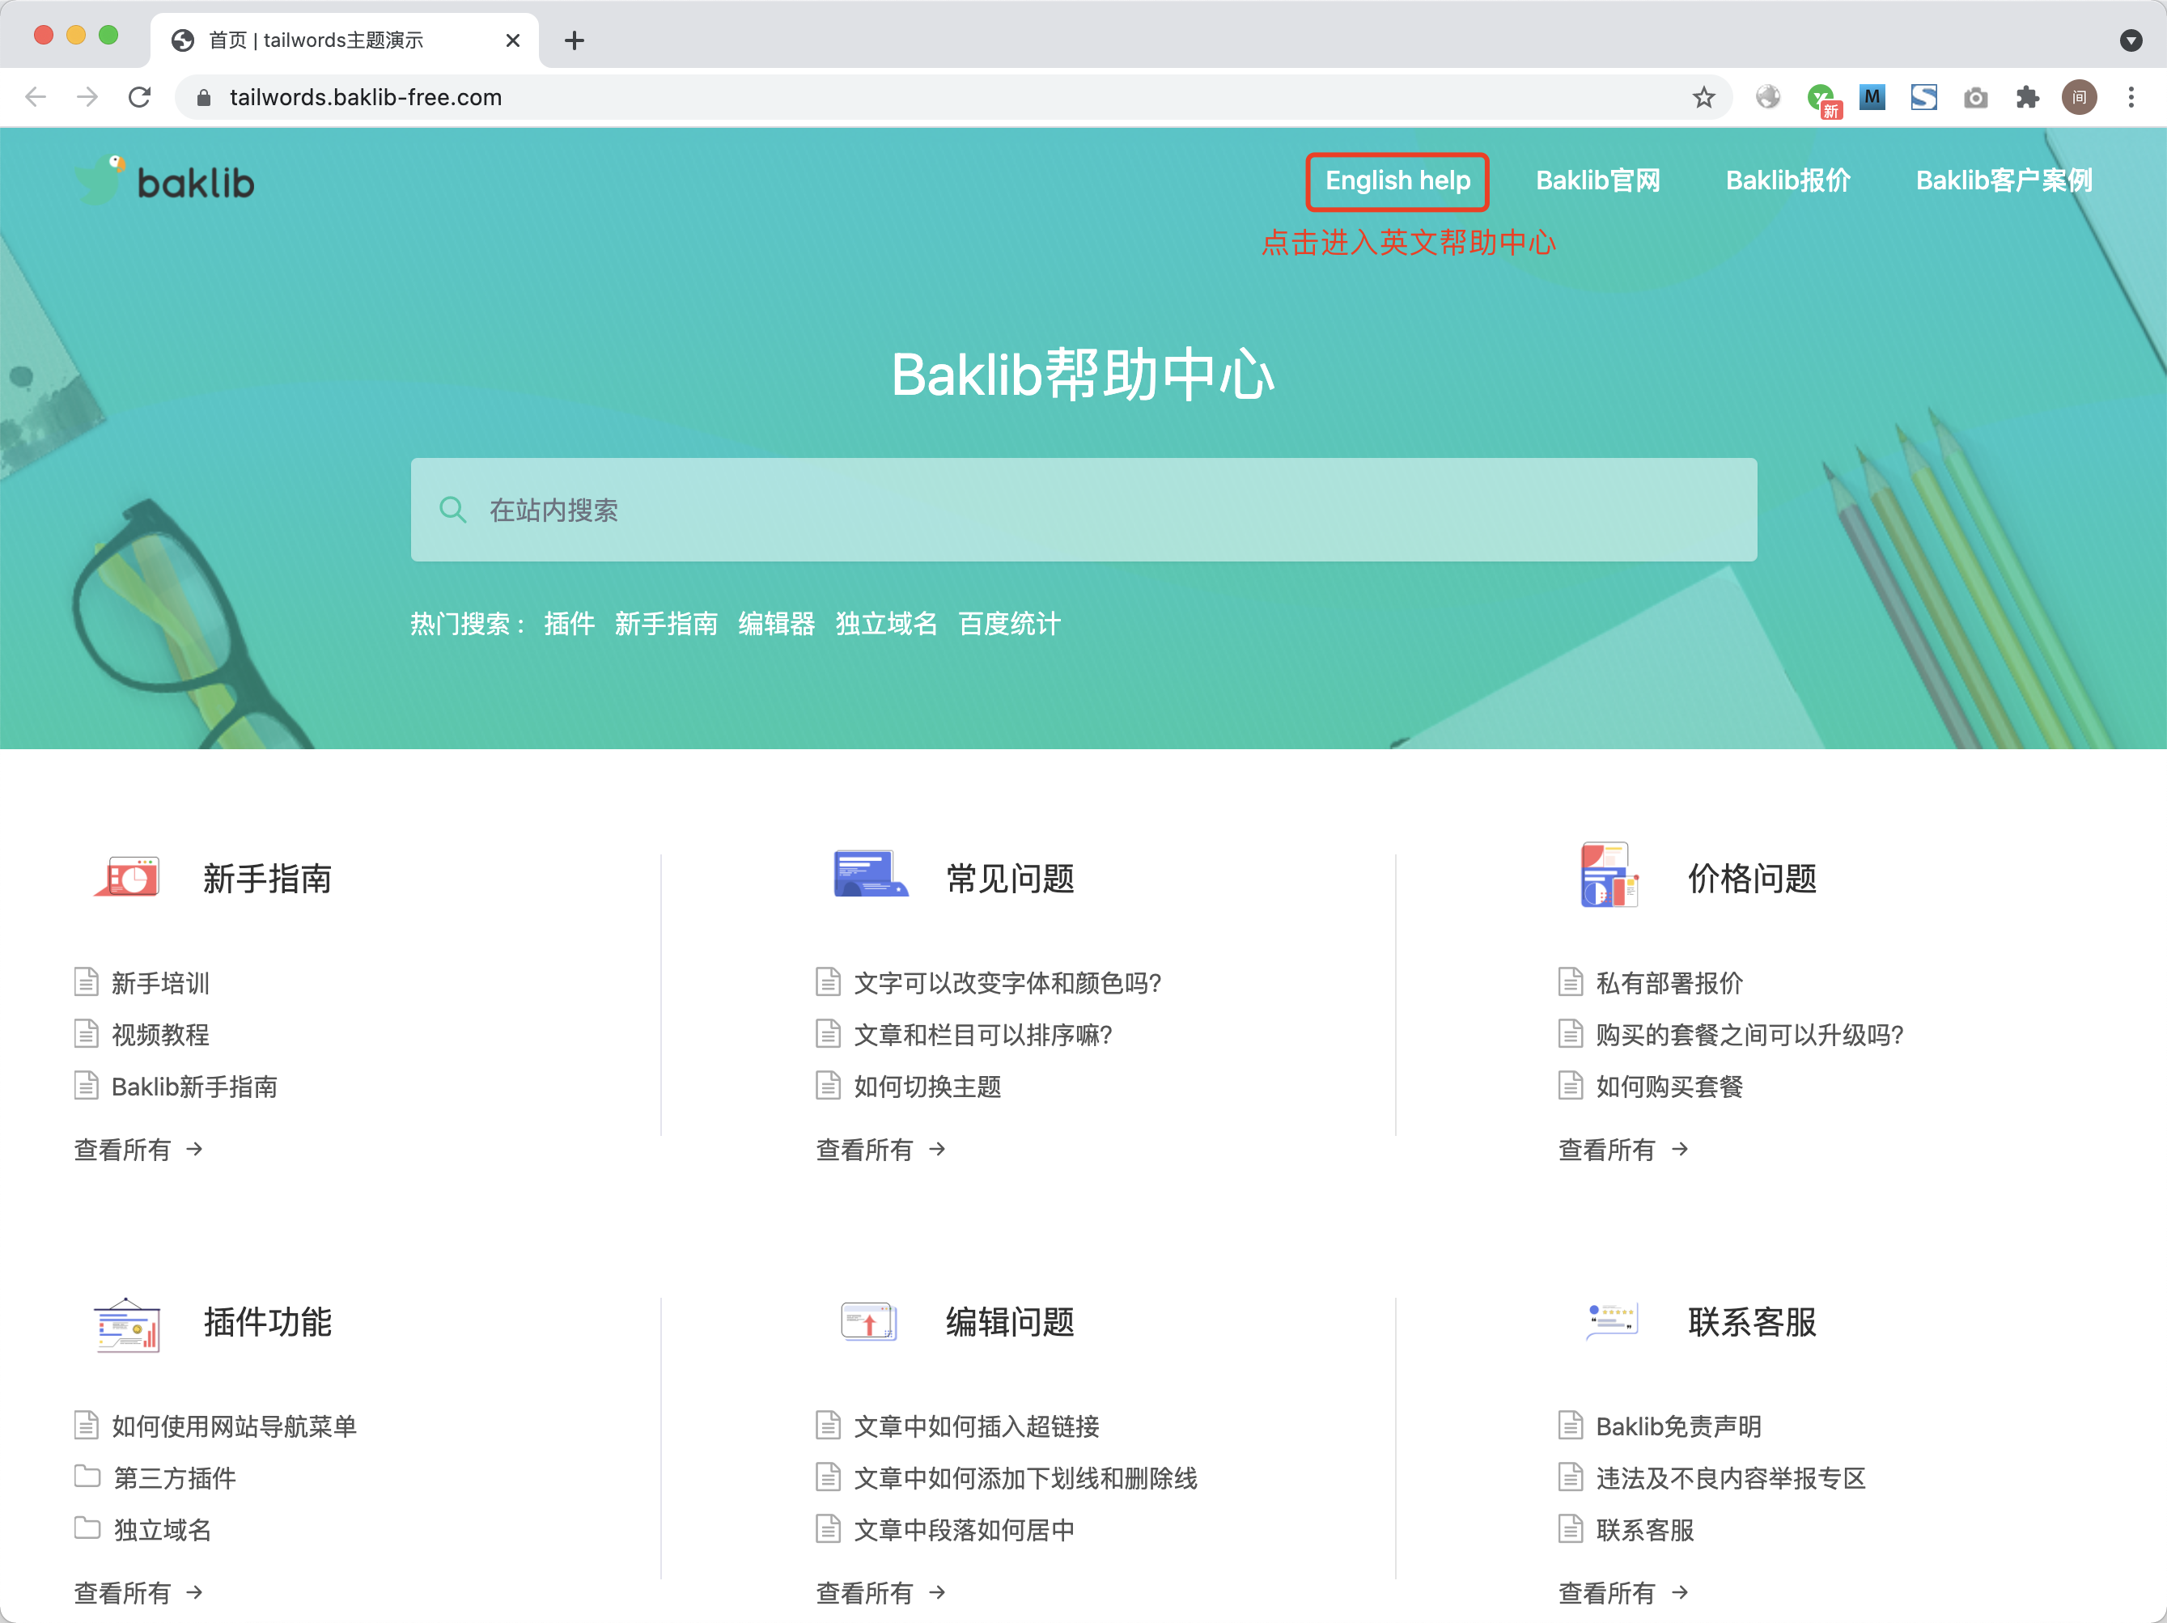Image resolution: width=2167 pixels, height=1623 pixels.
Task: Click 查看所有 under 价格问题
Action: [x=1623, y=1149]
